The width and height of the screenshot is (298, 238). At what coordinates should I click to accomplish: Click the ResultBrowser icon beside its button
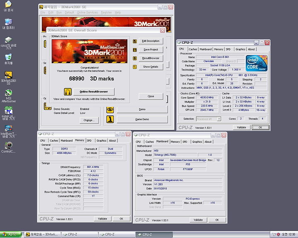[135, 58]
